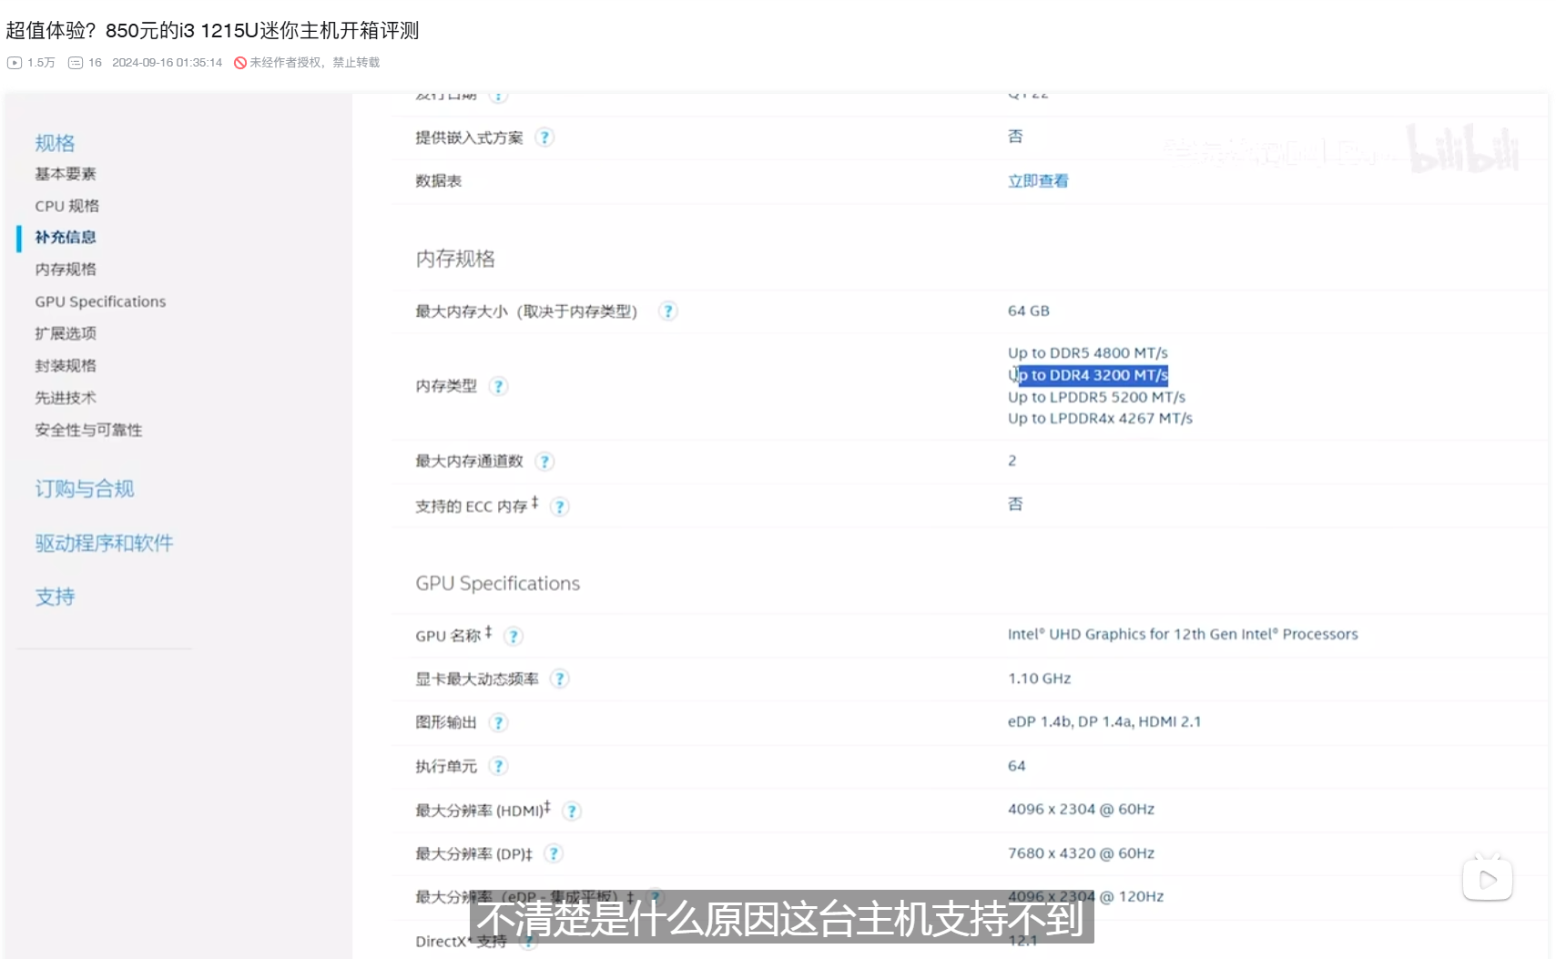
Task: Jump to 基本要素 in sidebar
Action: pos(66,174)
